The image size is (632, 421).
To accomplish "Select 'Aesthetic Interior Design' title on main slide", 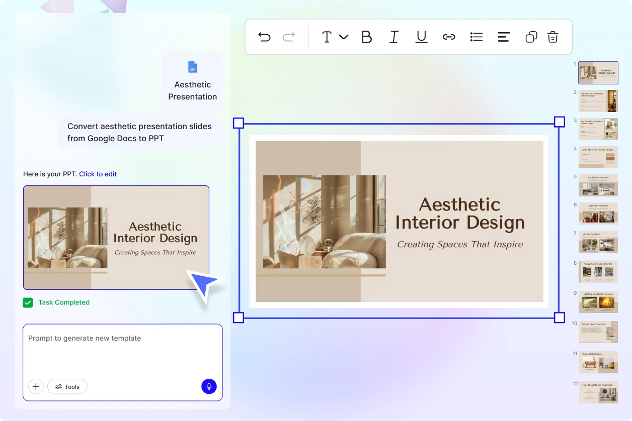I will (x=460, y=214).
